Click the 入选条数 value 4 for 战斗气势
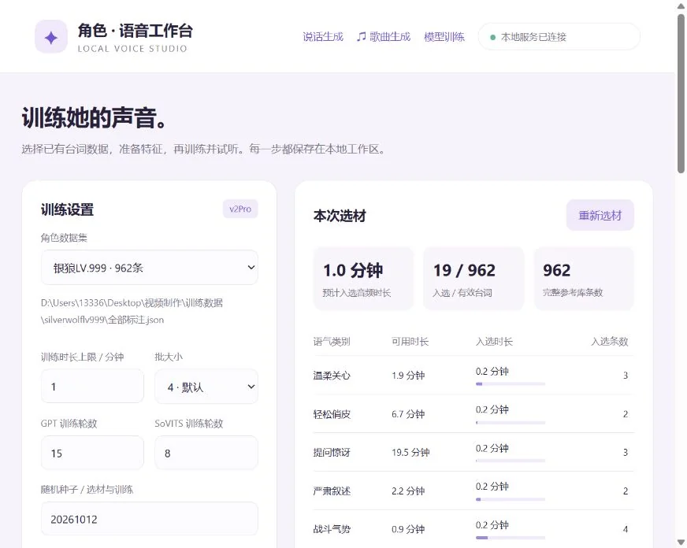 click(626, 529)
